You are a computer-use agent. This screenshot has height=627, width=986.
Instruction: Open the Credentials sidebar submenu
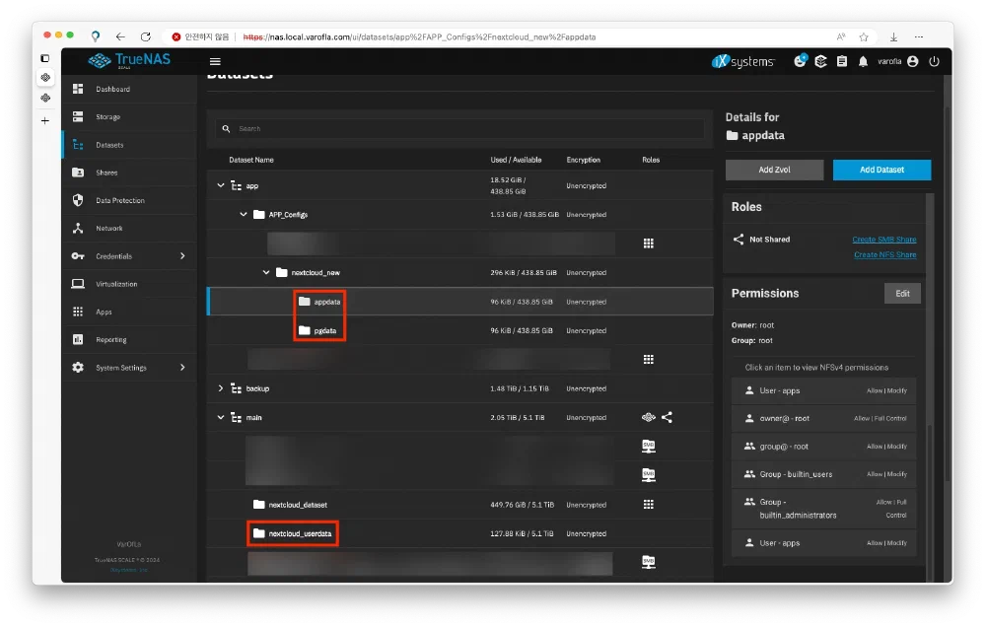click(116, 256)
